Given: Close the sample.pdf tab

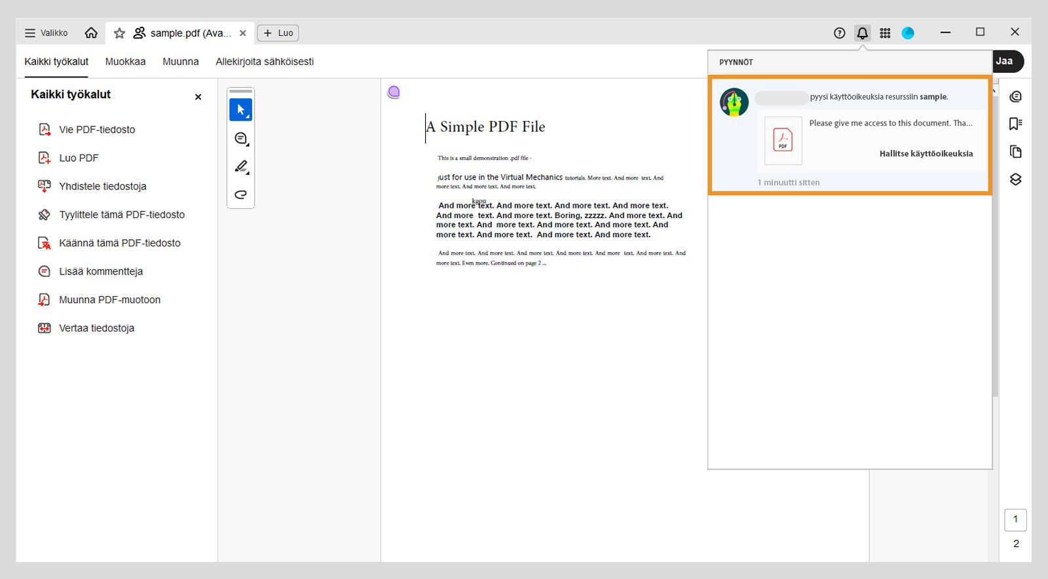Looking at the screenshot, I should (x=243, y=33).
